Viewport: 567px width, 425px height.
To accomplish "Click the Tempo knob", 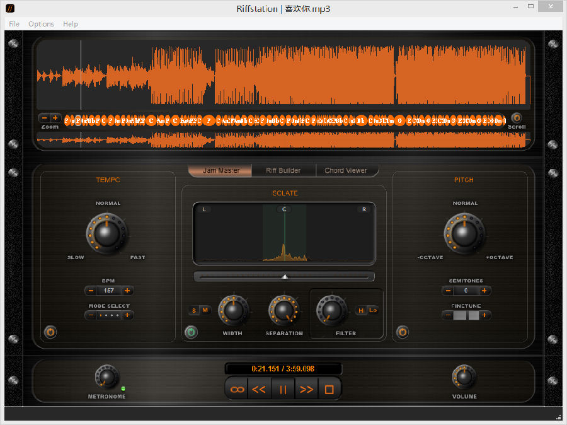I will point(106,233).
